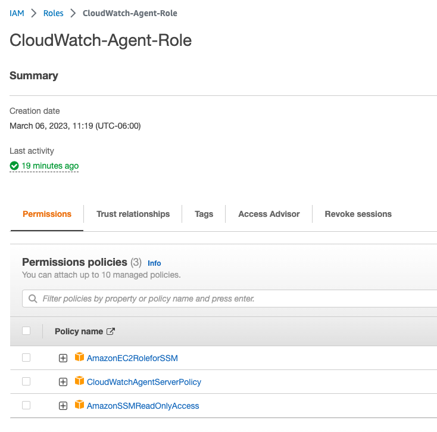Open the AmazonSSMReadOnlyAccess policy link

pyautogui.click(x=143, y=406)
